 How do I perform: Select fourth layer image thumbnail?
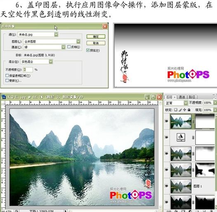181,170
